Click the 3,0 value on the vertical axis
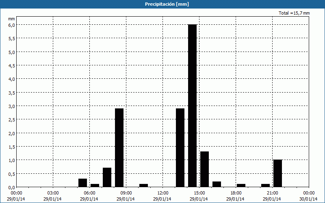The width and height of the screenshot is (325, 203). (12, 106)
